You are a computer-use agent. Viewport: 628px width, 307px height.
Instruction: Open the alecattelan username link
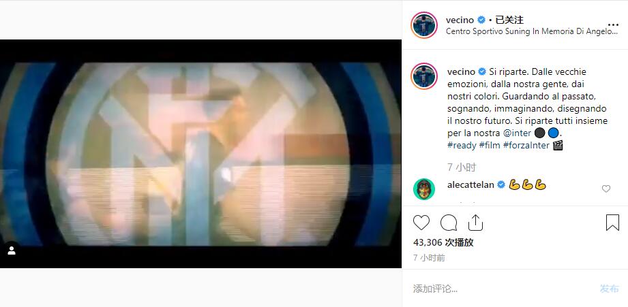470,184
